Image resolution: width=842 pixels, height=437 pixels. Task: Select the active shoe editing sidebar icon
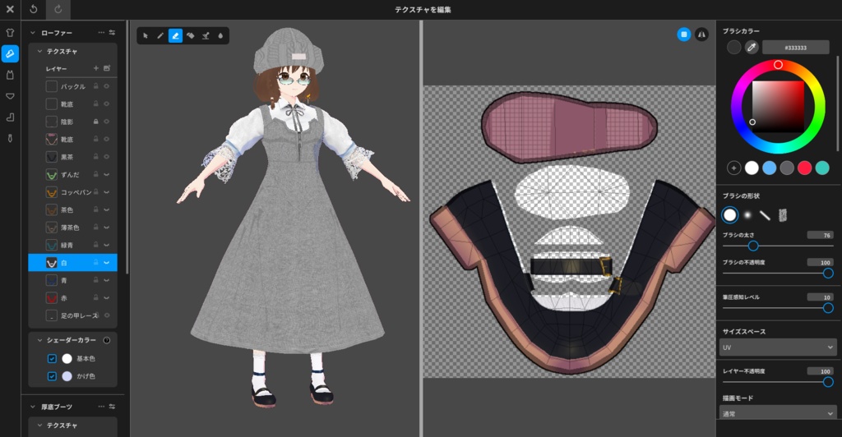[x=10, y=53]
